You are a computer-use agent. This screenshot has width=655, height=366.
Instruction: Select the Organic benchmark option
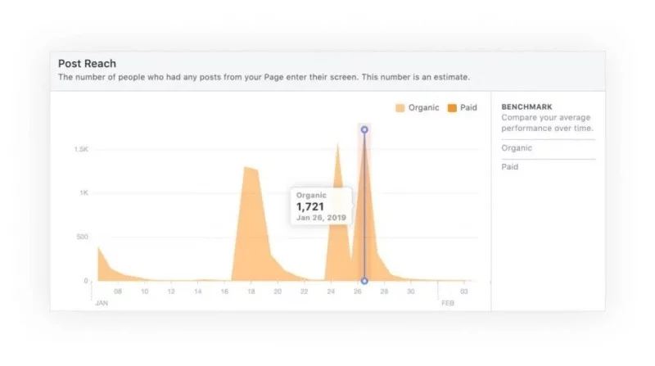pos(517,148)
